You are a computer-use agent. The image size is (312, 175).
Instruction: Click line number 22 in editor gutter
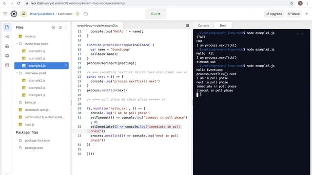[x=79, y=77]
